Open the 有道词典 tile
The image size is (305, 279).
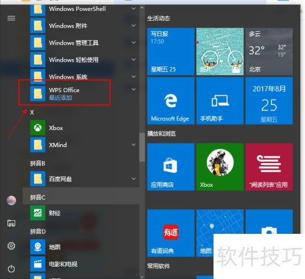click(171, 233)
